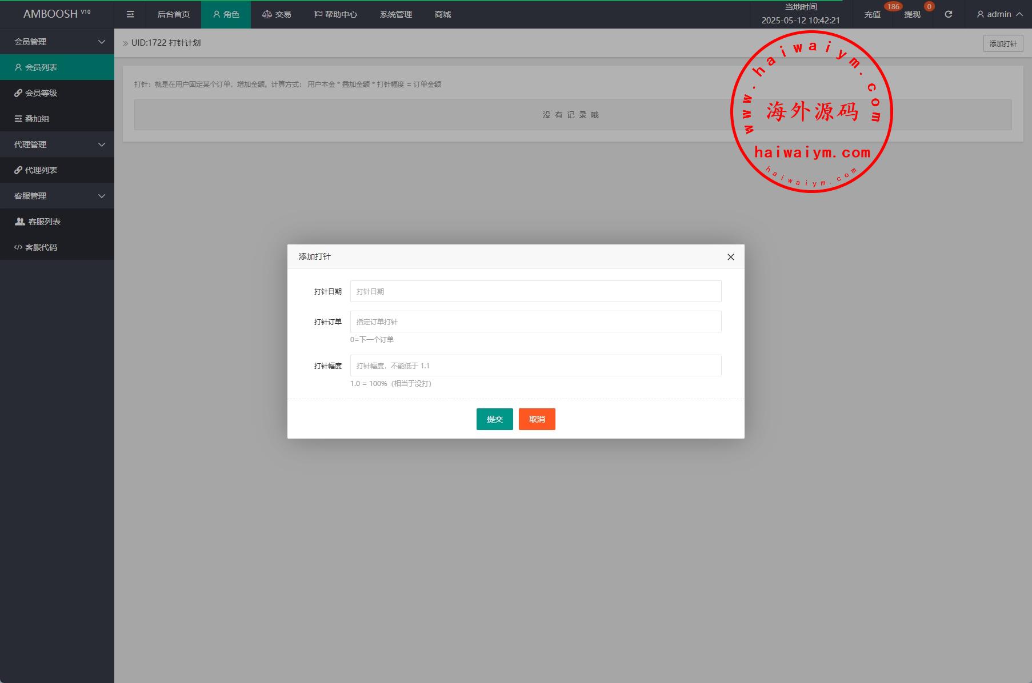Image resolution: width=1032 pixels, height=683 pixels.
Task: Open the 帮助中心 top menu
Action: (335, 14)
